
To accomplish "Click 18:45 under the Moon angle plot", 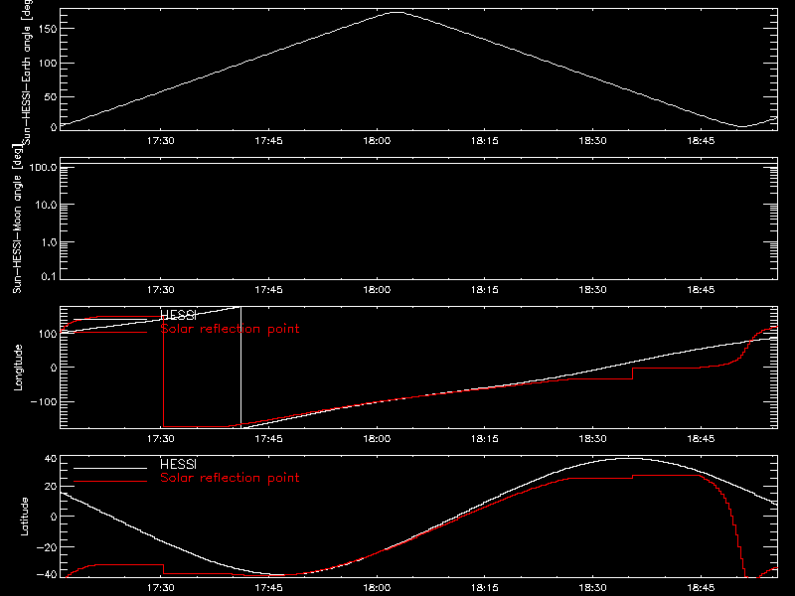I will coord(701,290).
